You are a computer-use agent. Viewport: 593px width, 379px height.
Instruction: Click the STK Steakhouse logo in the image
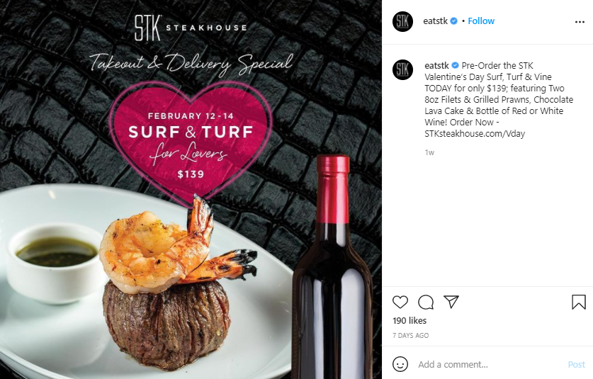click(191, 28)
